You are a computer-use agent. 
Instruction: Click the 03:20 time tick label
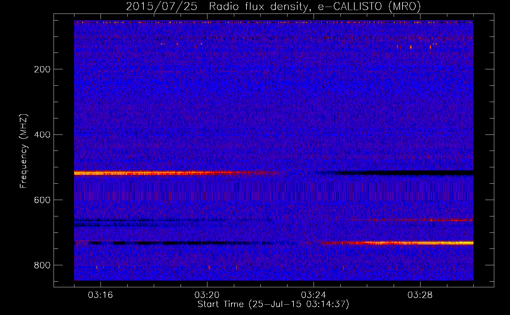click(x=207, y=295)
